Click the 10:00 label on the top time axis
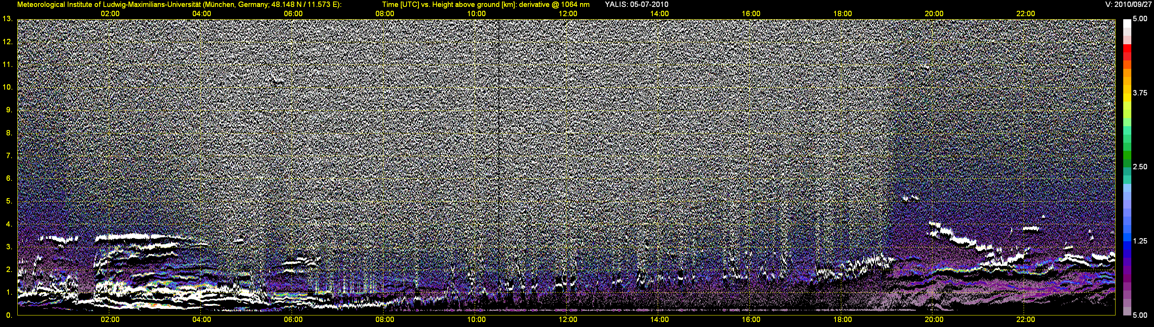 [476, 14]
